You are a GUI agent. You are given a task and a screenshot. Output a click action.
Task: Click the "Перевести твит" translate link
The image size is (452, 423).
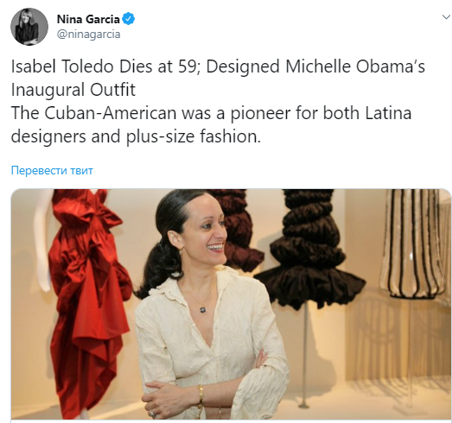52,170
